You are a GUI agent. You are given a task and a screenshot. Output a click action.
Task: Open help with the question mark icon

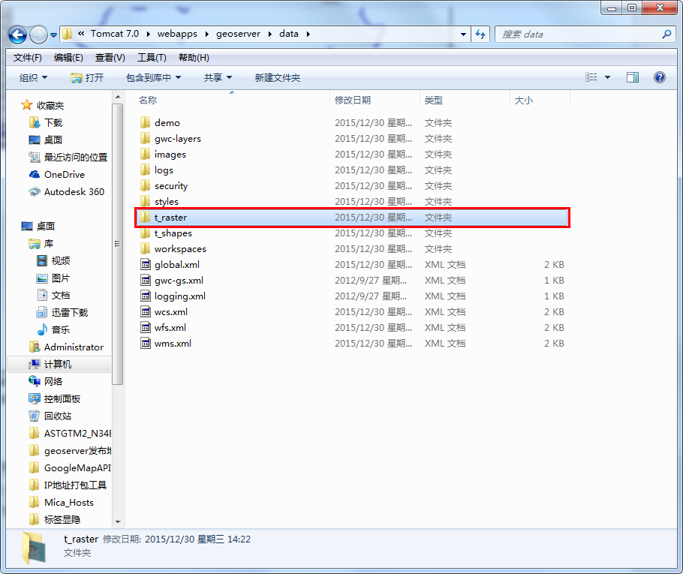coord(660,77)
